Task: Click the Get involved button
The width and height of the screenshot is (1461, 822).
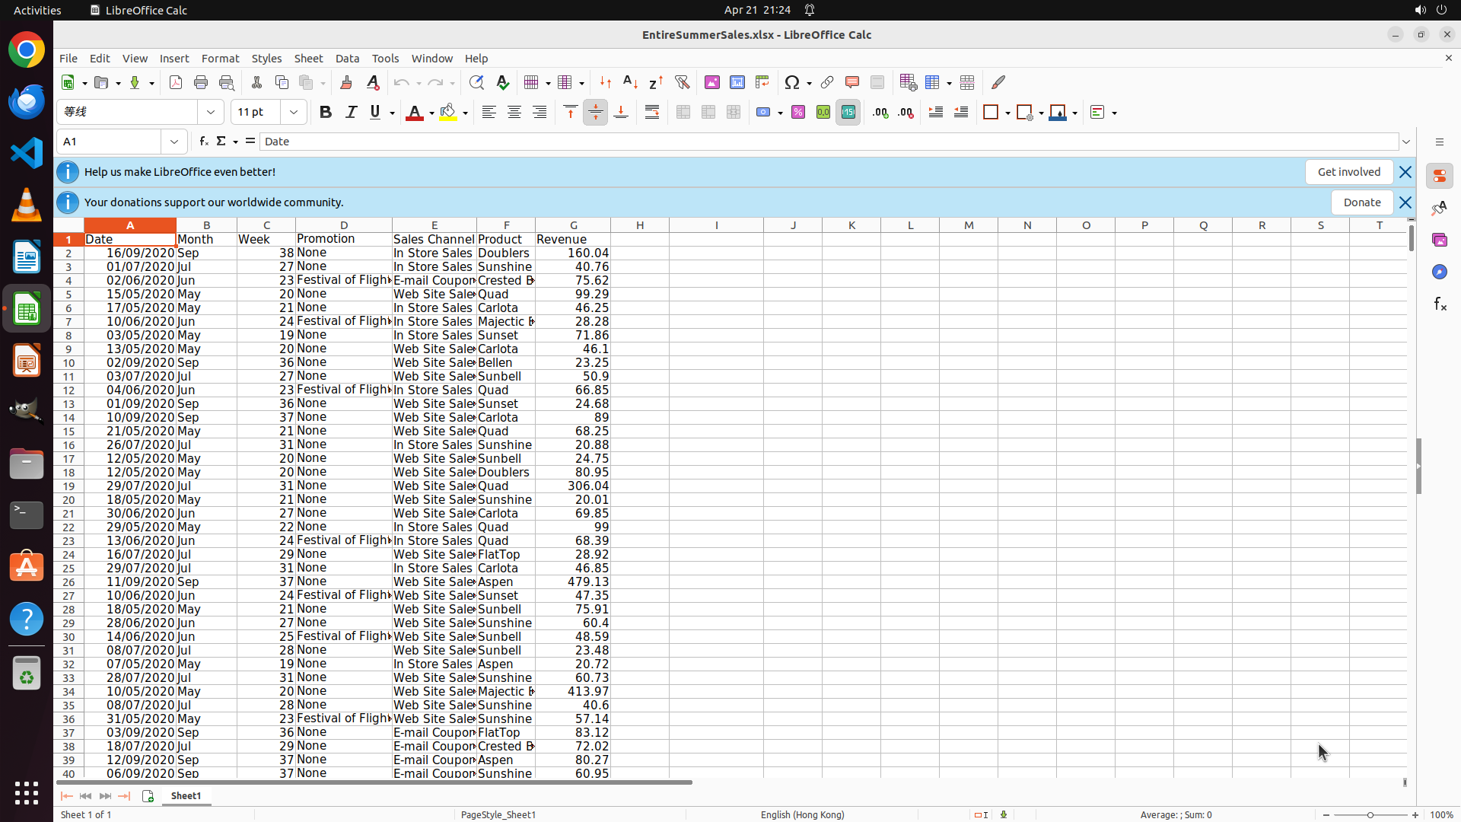Action: tap(1348, 172)
